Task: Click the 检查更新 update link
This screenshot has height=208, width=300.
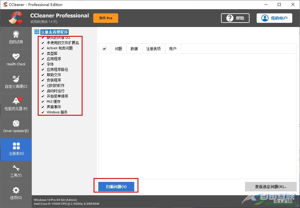Action: [284, 201]
